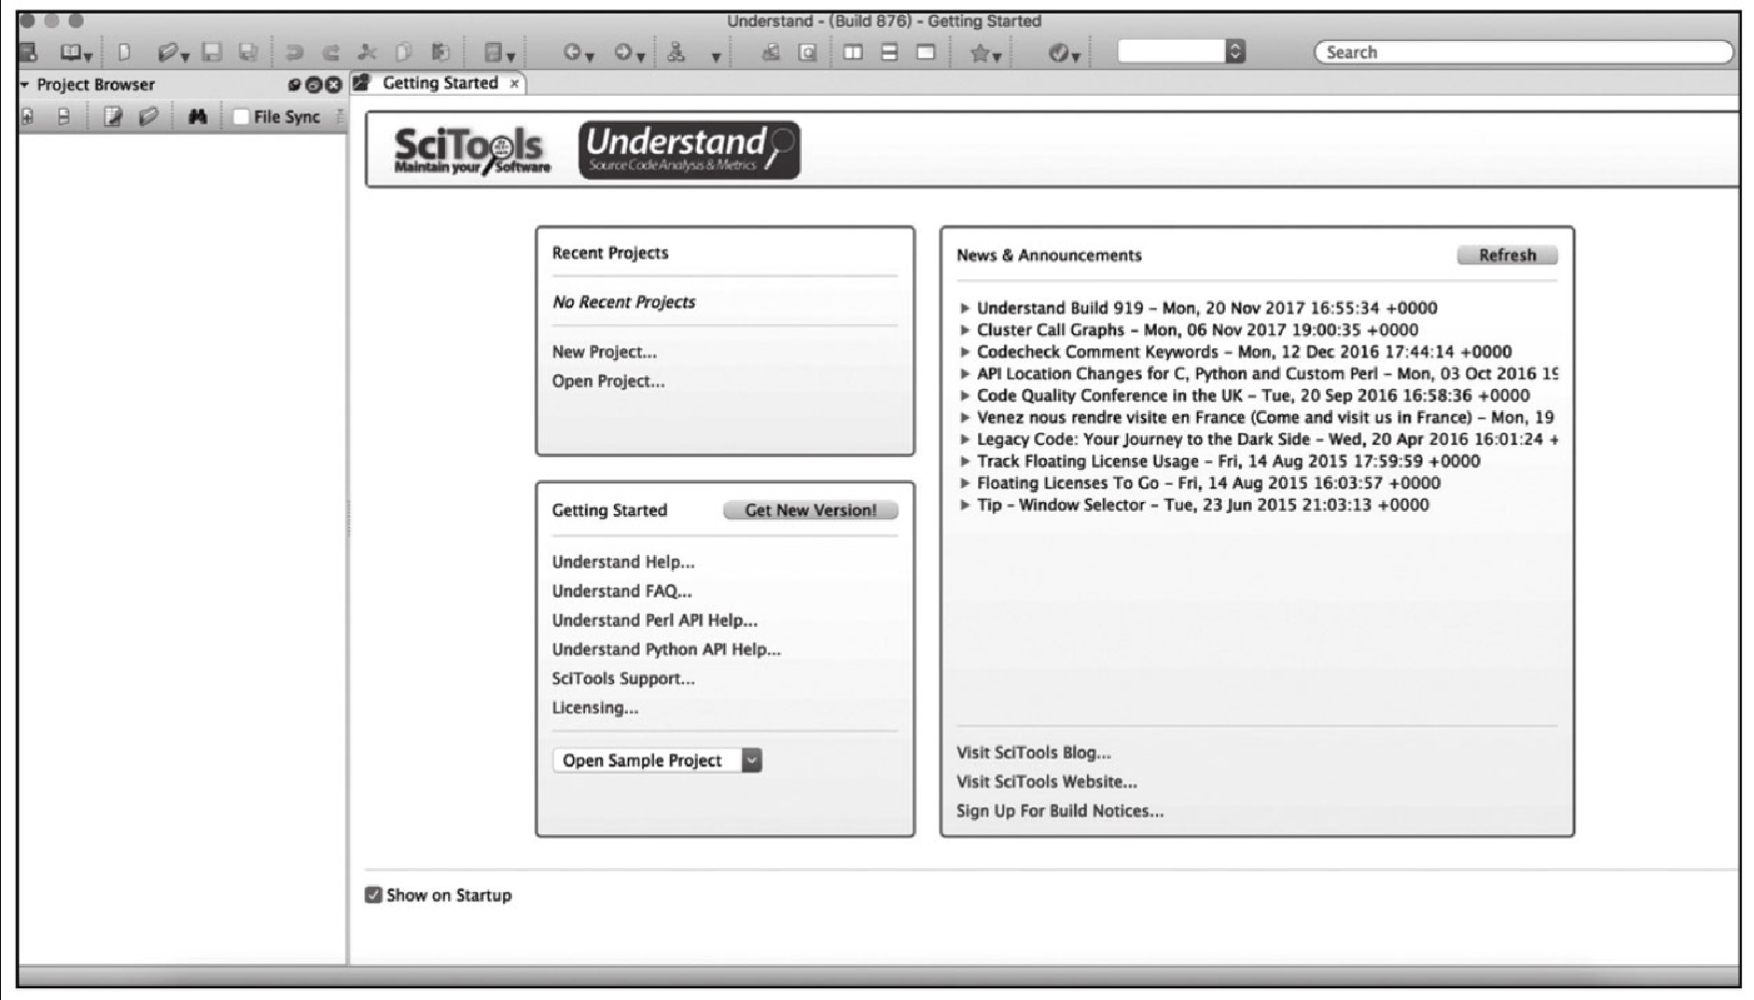Click the Refresh news button
This screenshot has width=1754, height=1000.
(1506, 255)
